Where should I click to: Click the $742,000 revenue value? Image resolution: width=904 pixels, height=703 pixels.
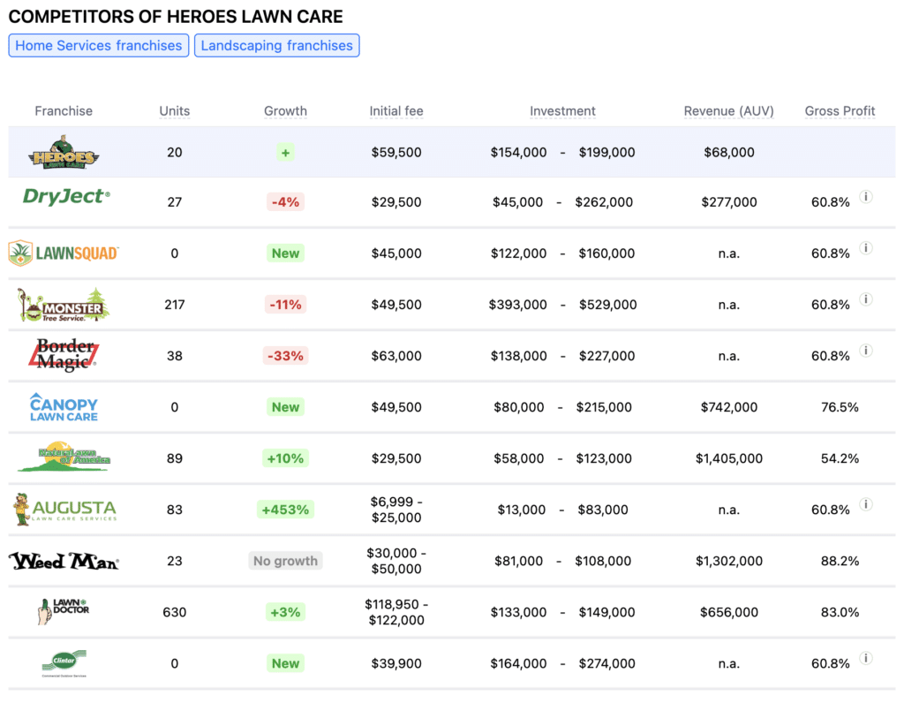coord(728,407)
